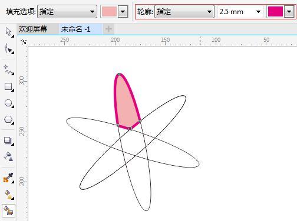This screenshot has height=221, width=297.
Task: Open the 填充选项 dropdown
Action: click(x=67, y=12)
